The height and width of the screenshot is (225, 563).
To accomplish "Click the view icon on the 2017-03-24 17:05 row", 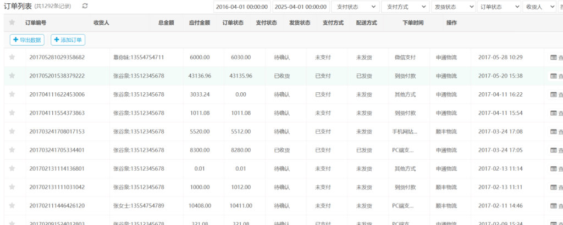I will coord(554,150).
